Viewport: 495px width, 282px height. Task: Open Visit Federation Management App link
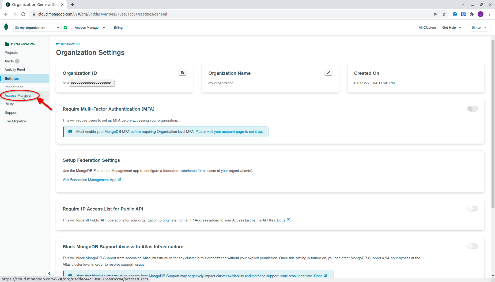click(x=92, y=180)
